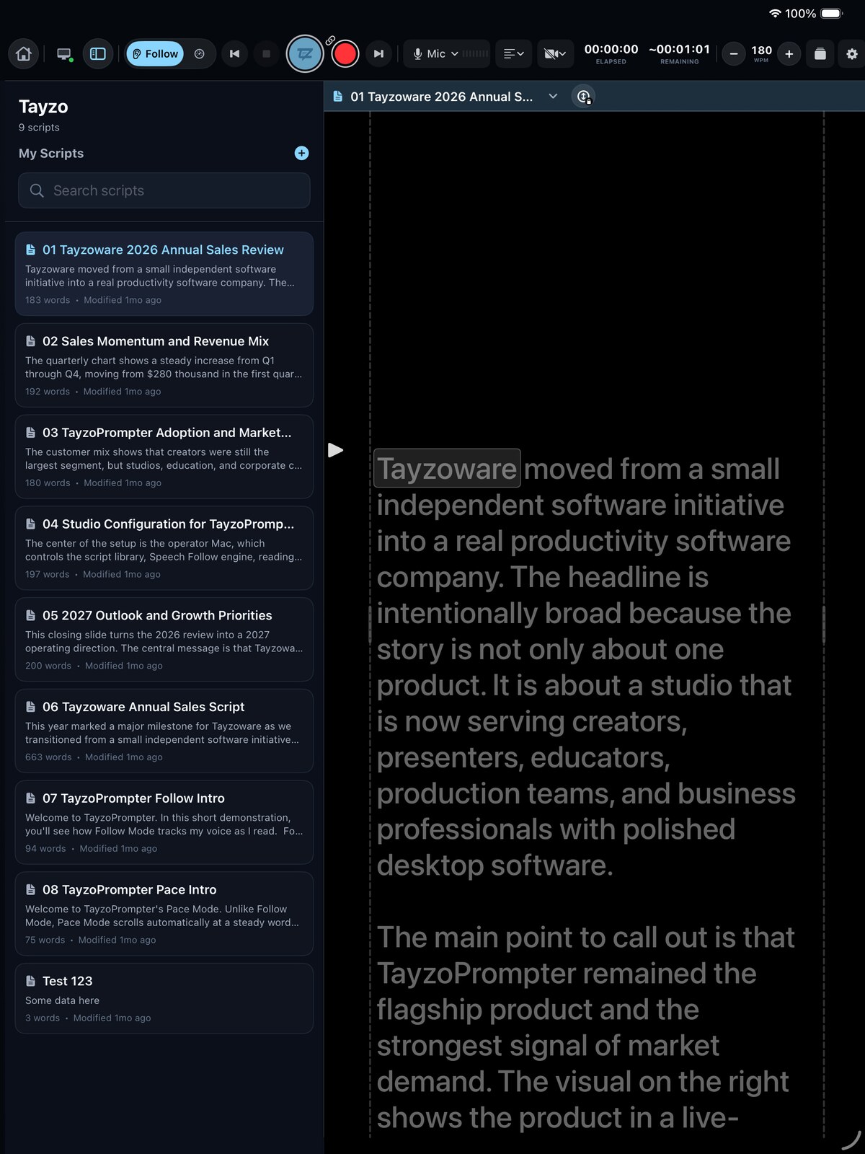Click the link icon between play and record
This screenshot has height=1154, width=865.
[330, 40]
